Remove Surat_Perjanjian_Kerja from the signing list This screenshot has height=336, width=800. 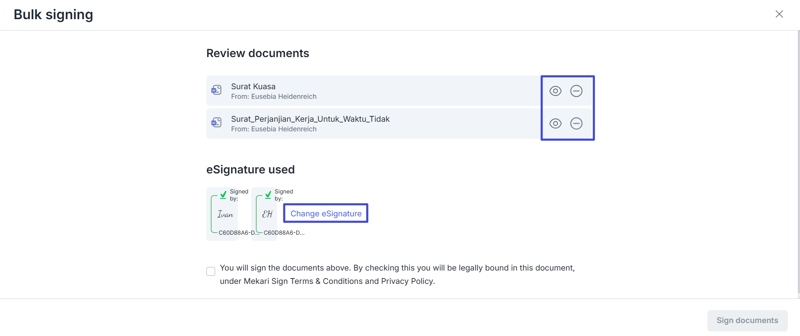(x=576, y=123)
